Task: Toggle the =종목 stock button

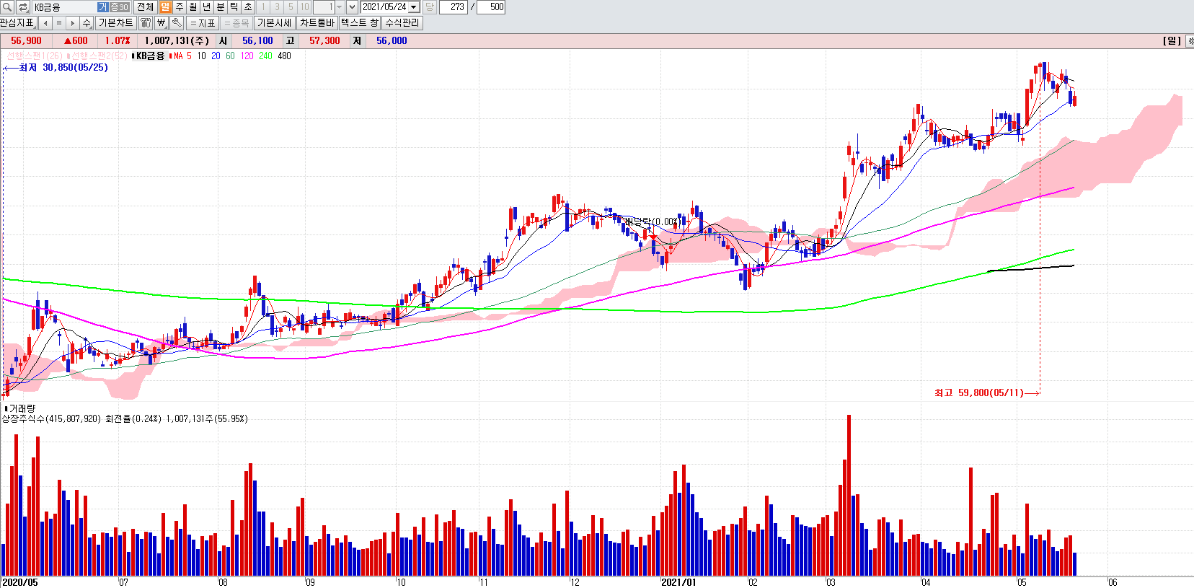Action: click(x=236, y=23)
